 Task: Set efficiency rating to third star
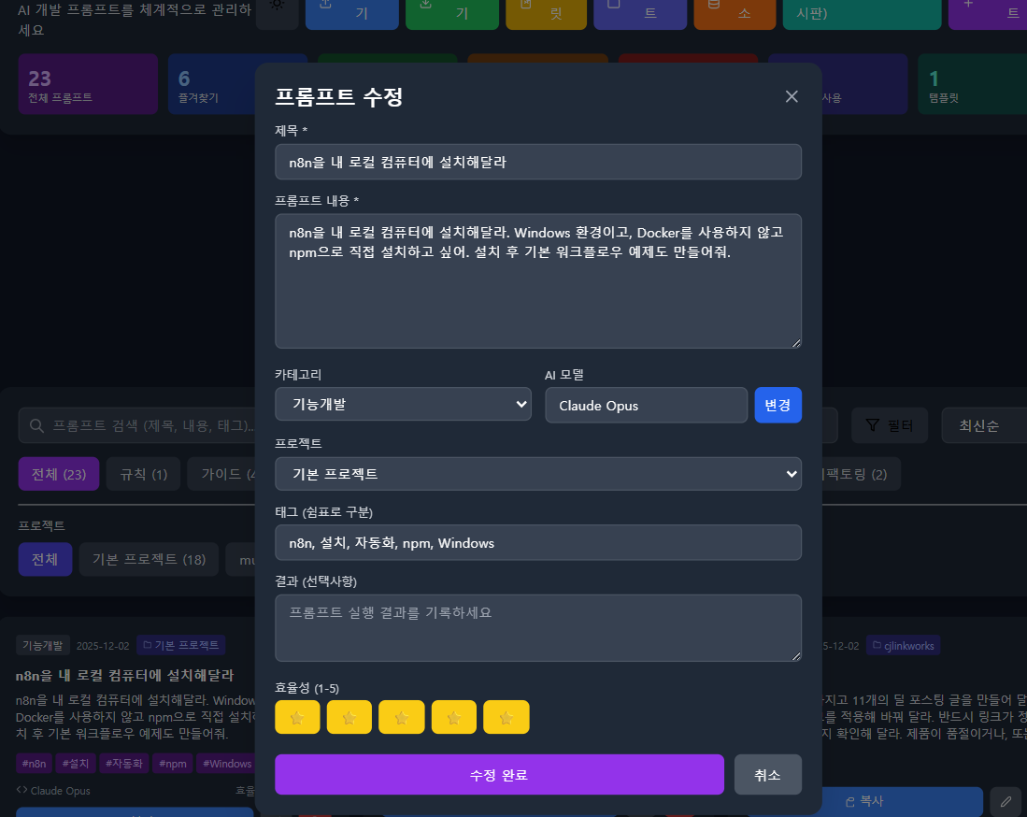point(402,718)
